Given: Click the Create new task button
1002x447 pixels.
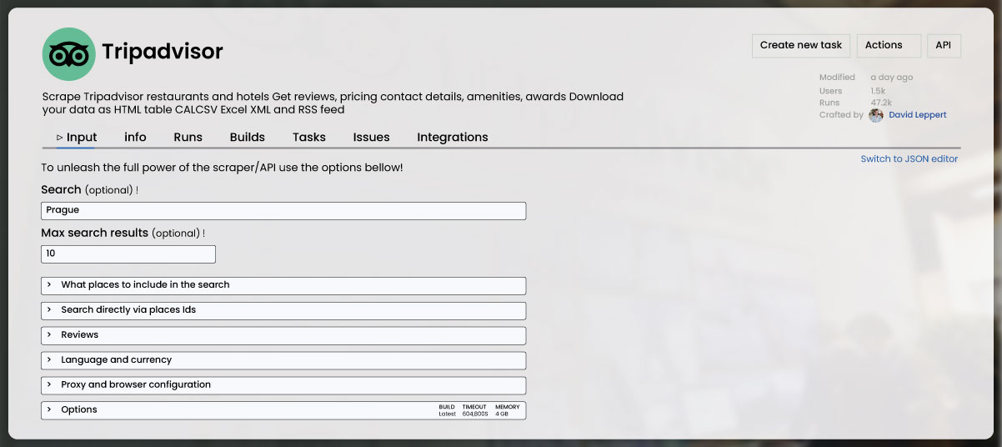Looking at the screenshot, I should [x=801, y=46].
